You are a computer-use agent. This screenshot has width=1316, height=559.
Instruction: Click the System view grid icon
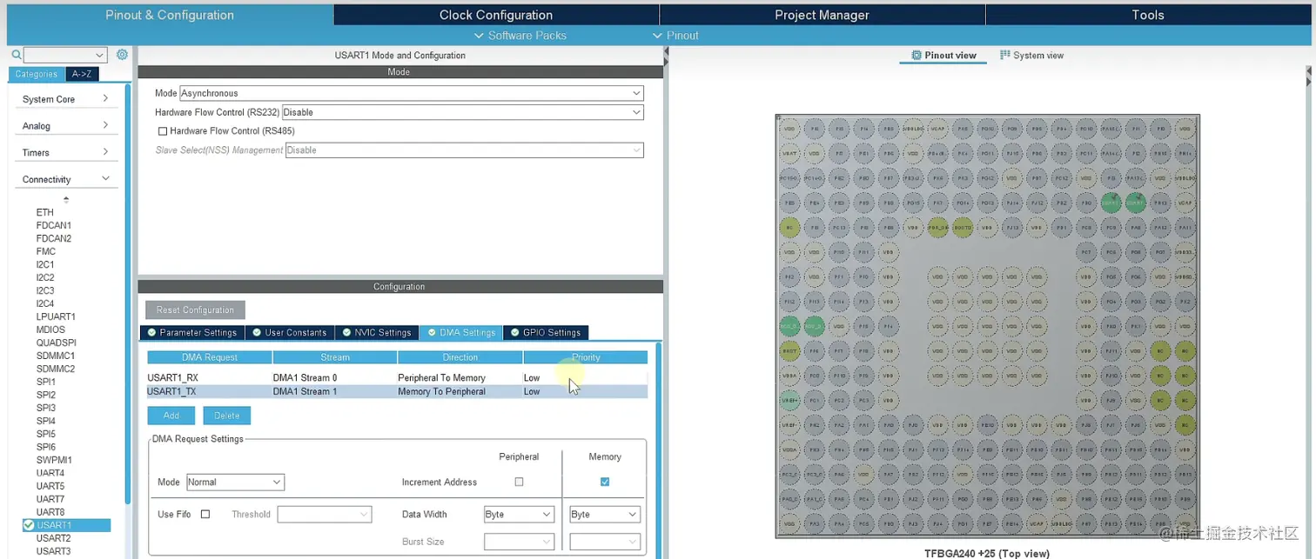point(1005,55)
